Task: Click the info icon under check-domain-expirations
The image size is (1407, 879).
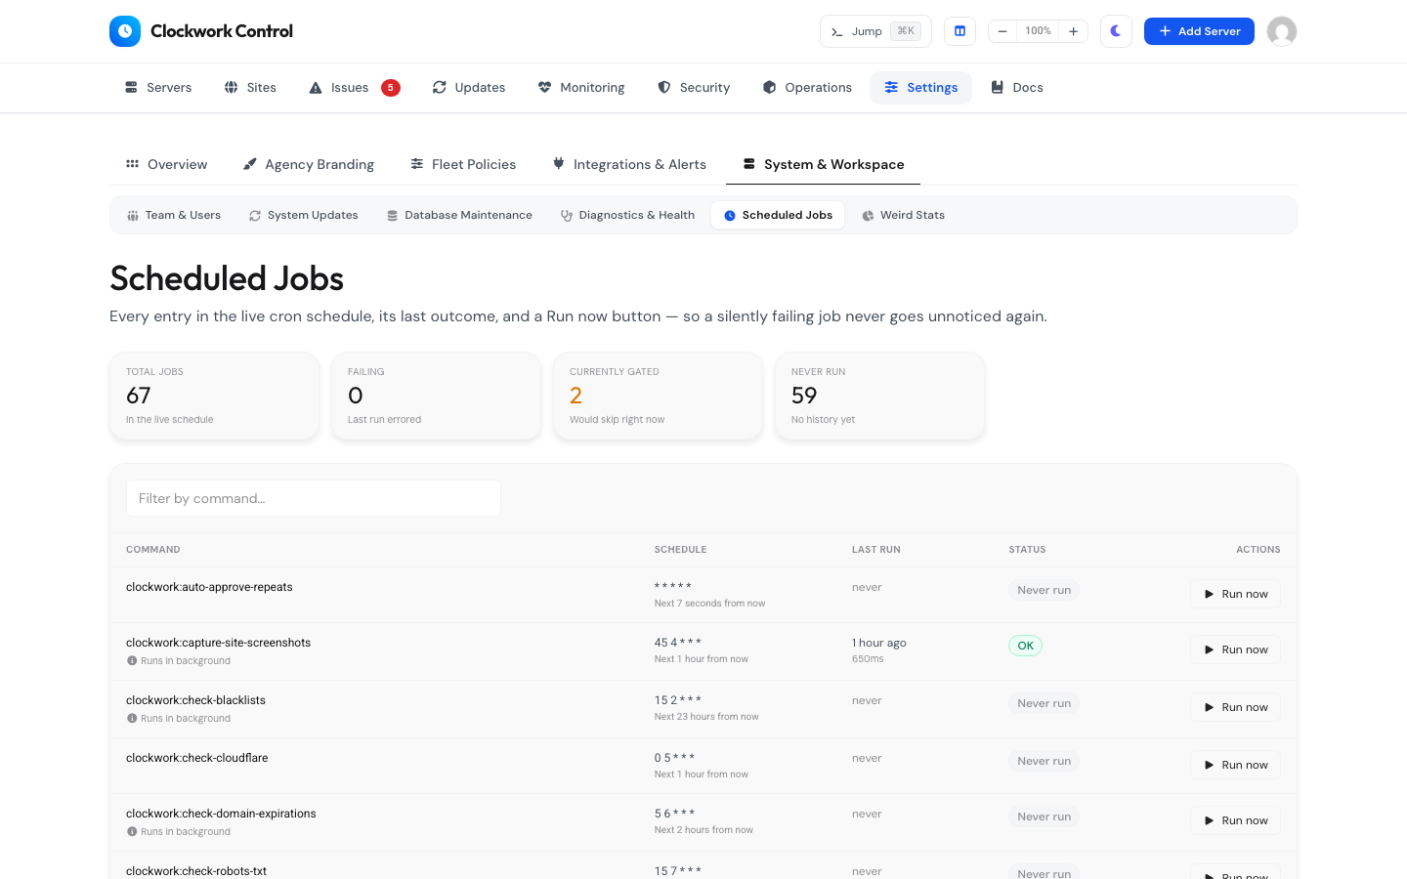Action: tap(132, 832)
